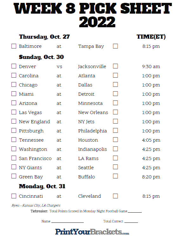Image resolution: width=184 pixels, height=238 pixels.
Task: Check the Baltimore pick box
Action: (14, 46)
